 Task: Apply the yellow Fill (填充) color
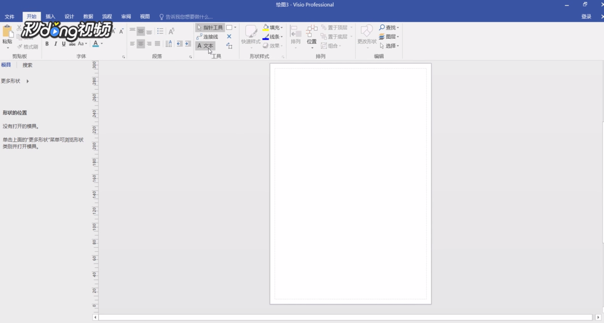(266, 28)
